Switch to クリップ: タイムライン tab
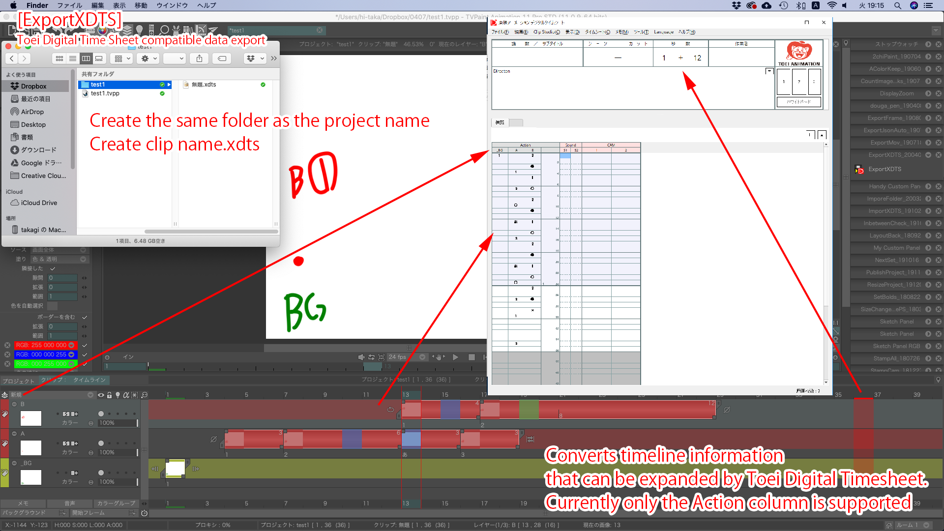The image size is (944, 531). click(74, 380)
